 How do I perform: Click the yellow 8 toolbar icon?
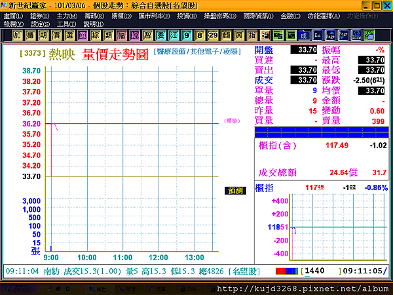pos(200,35)
